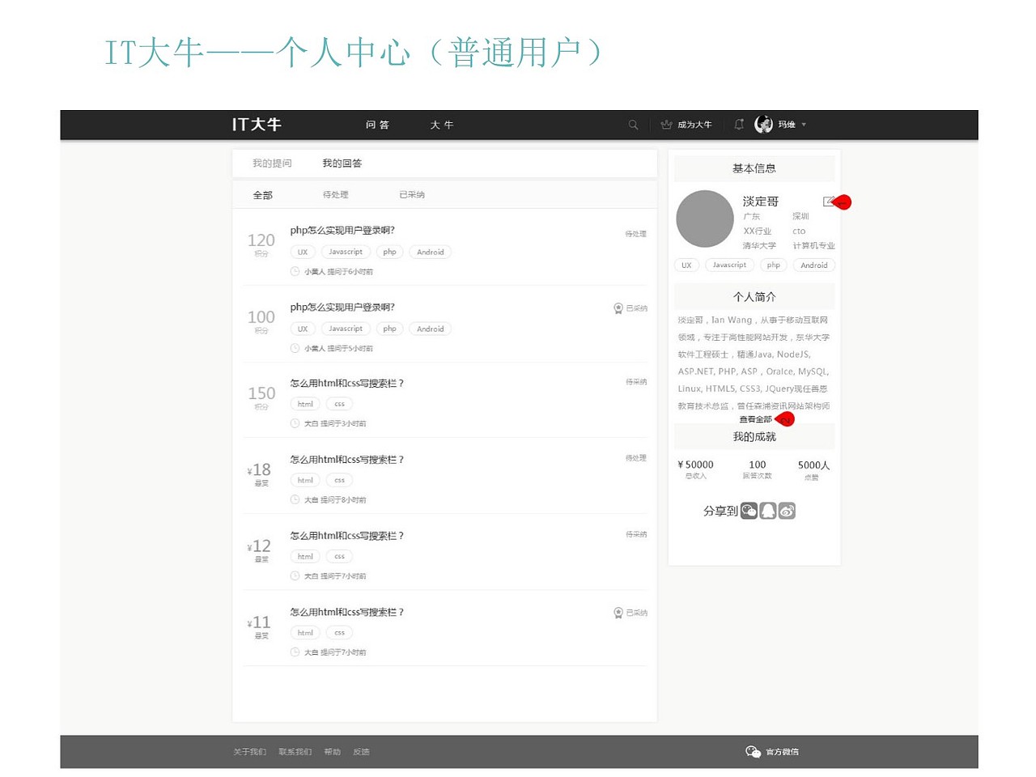Click the Android tag in the 120-point question
This screenshot has height=777, width=1036.
point(431,253)
